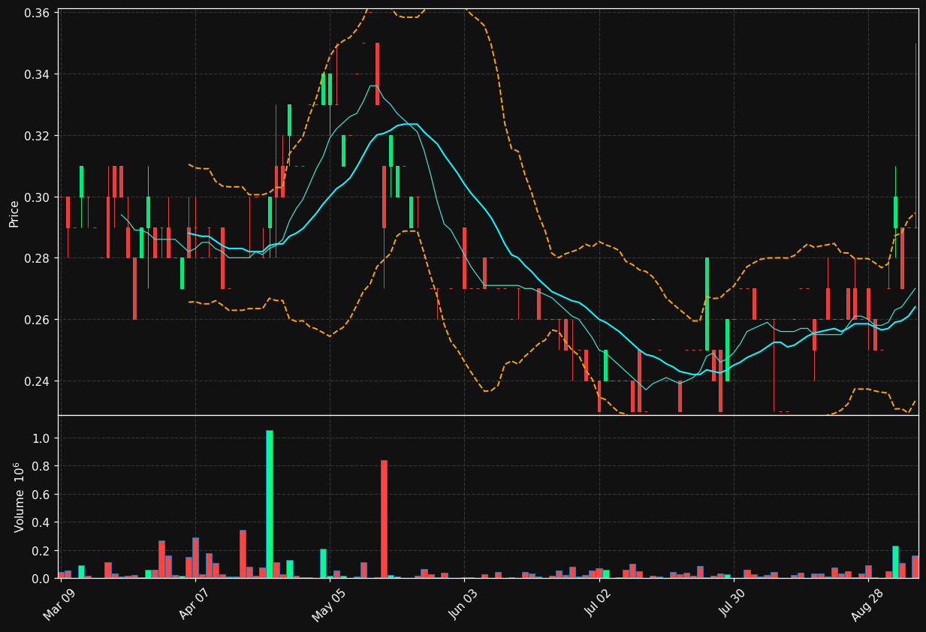Screen dimensions: 926x632
Task: Click the 0.2 volume axis label
Action: pos(41,550)
